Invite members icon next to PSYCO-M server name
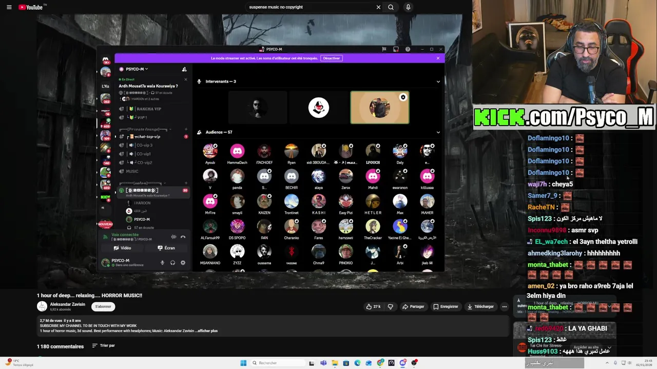Image resolution: width=657 pixels, height=369 pixels. [184, 69]
